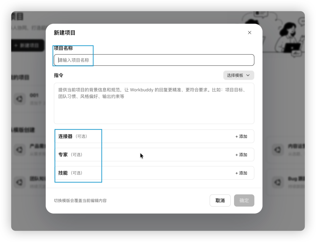Add an expert via 专家 + 添加
The width and height of the screenshot is (316, 242).
[241, 155]
